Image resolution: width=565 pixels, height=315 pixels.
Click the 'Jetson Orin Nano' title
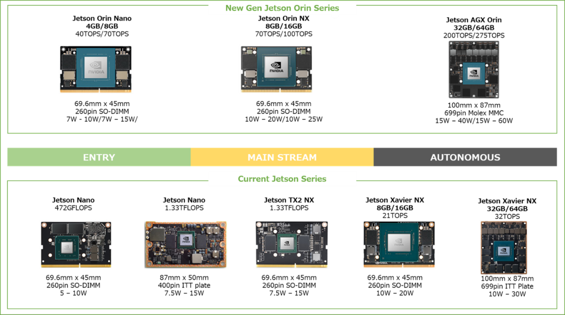pyautogui.click(x=102, y=18)
